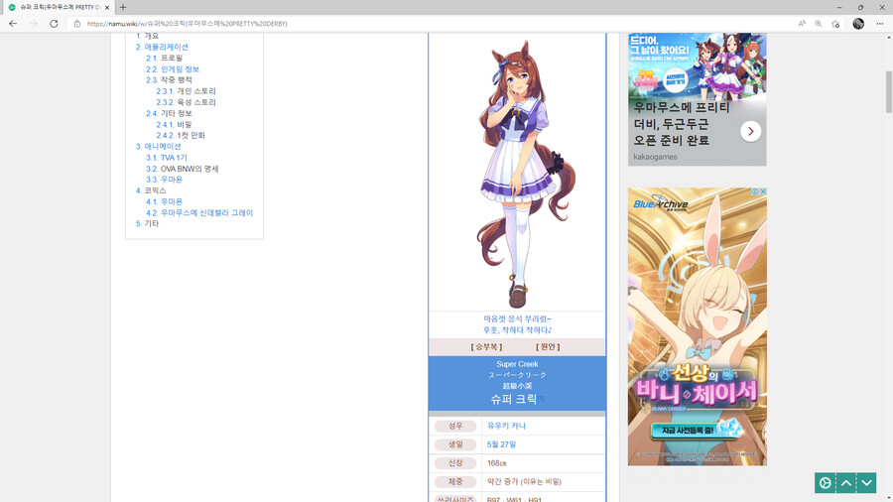This screenshot has height=502, width=893.
Task: Open the Blue Archive bunny chaser ad
Action: coord(698,326)
